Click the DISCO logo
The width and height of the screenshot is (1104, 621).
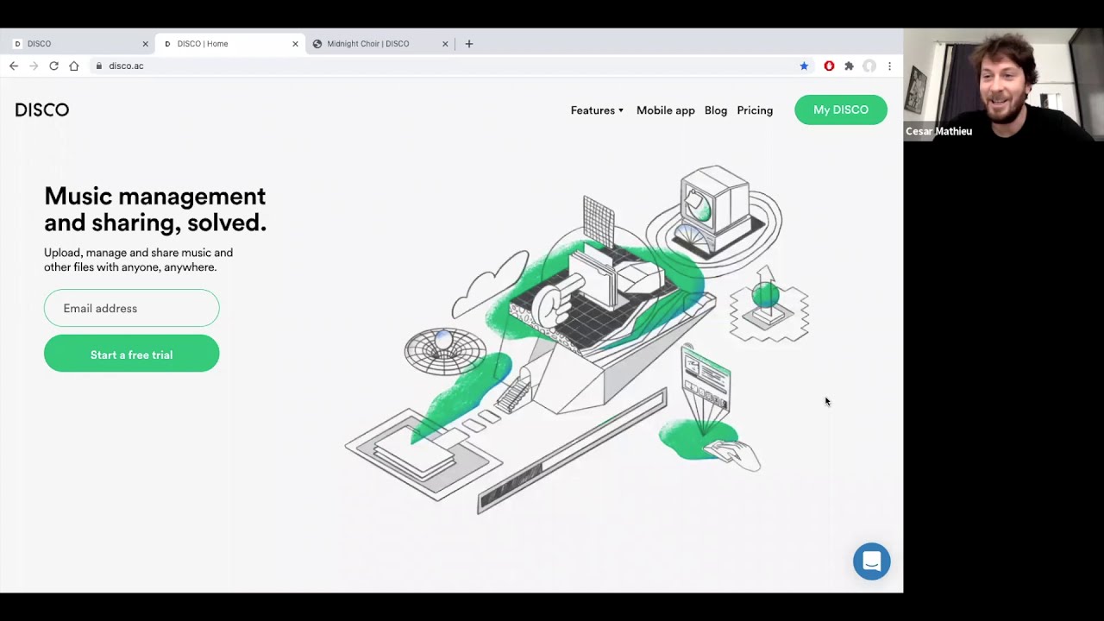coord(42,110)
